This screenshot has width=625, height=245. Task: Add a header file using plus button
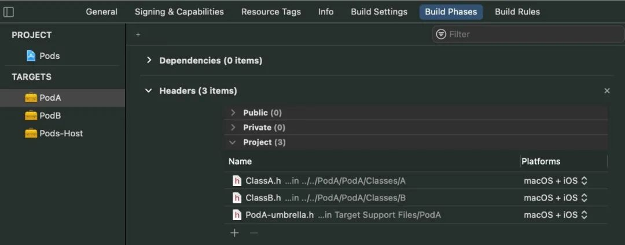point(234,233)
